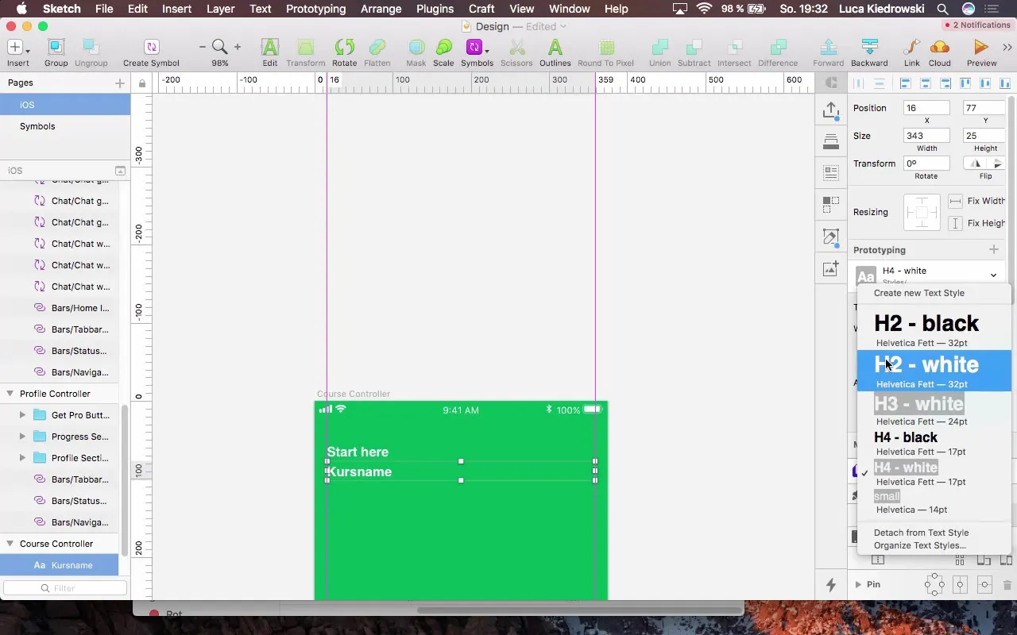Click the Width size input field
Viewport: 1017px width, 635px height.
pyautogui.click(x=926, y=136)
